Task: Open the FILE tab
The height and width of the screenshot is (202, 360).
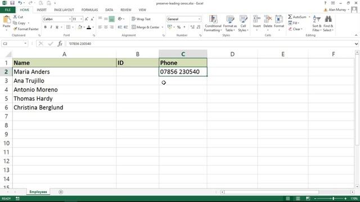Action: pos(7,10)
